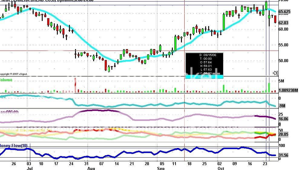Click the 16 date label on time axis
The width and height of the screenshot is (299, 170).
coord(250,164)
